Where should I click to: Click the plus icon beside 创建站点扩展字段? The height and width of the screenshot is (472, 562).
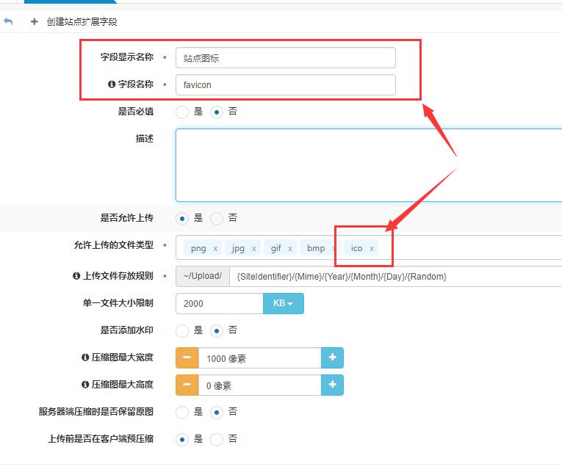35,22
